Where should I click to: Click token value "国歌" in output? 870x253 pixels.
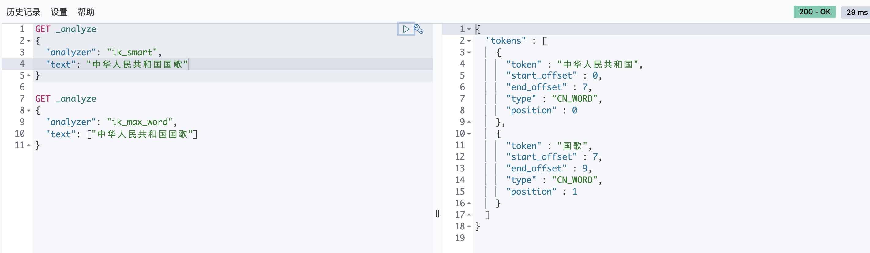click(x=572, y=145)
